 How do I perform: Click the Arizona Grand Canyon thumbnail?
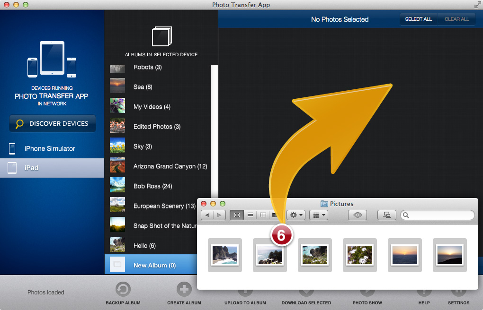pos(117,165)
